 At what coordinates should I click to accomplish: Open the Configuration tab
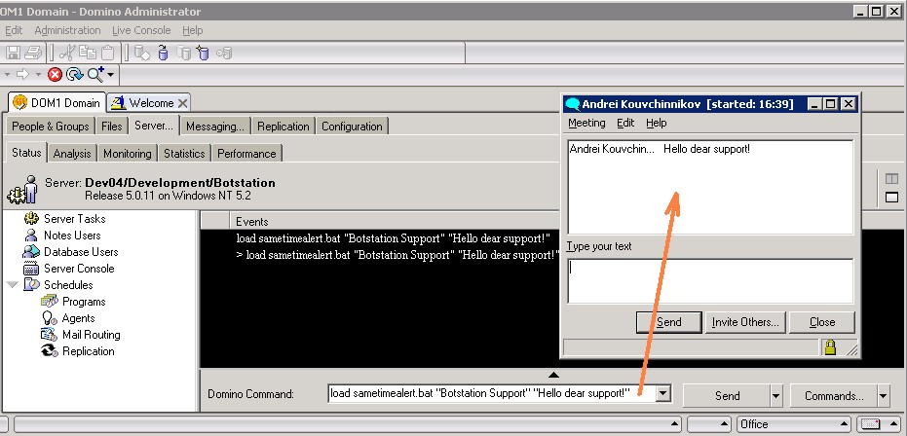coord(352,127)
